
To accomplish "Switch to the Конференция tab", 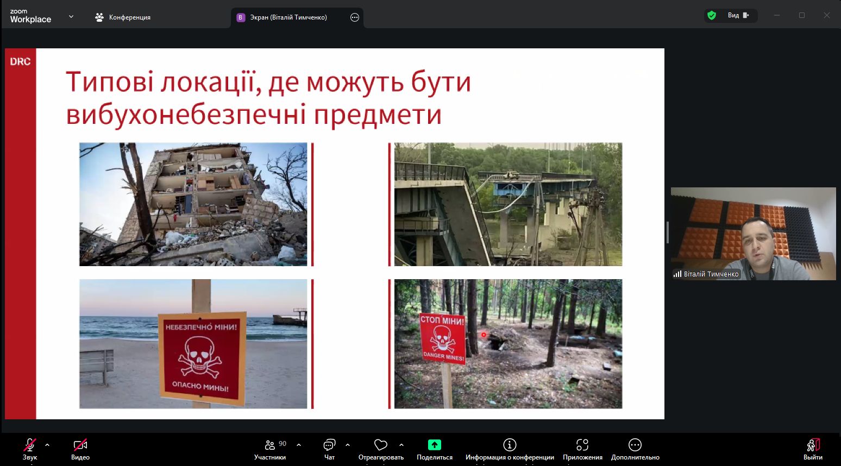I will coord(123,17).
